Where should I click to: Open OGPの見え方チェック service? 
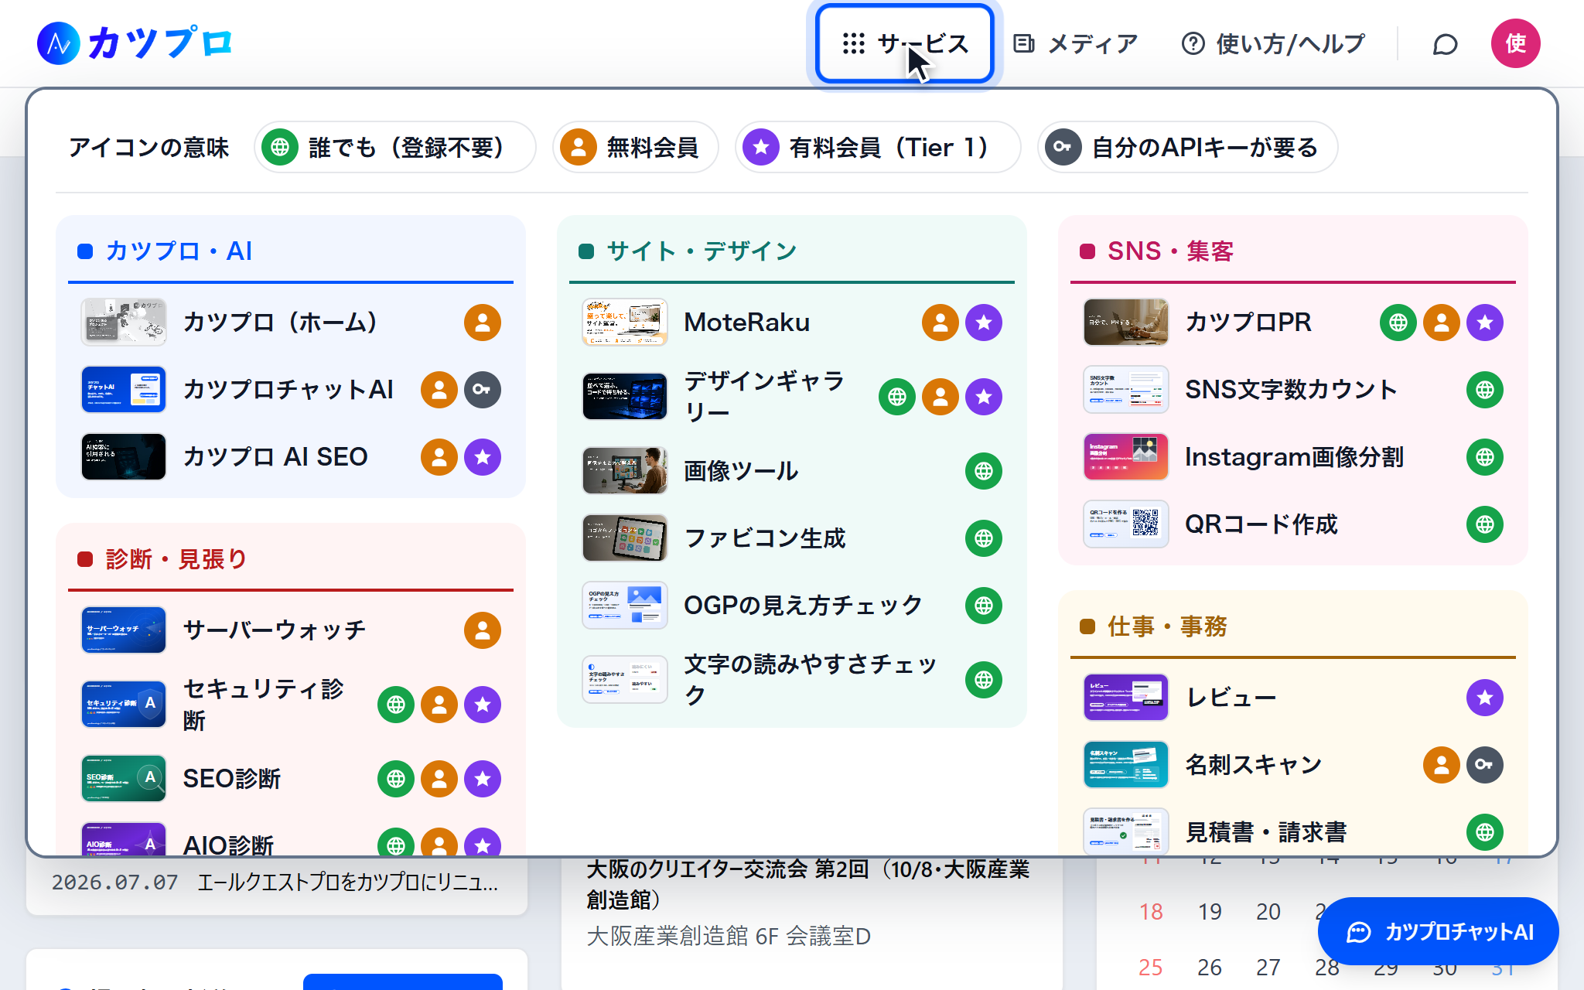792,606
